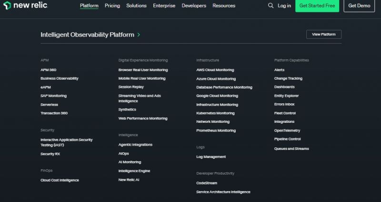Open Browser Real User Monitoring
Screen dimensions: 381x202
pyautogui.click(x=143, y=70)
